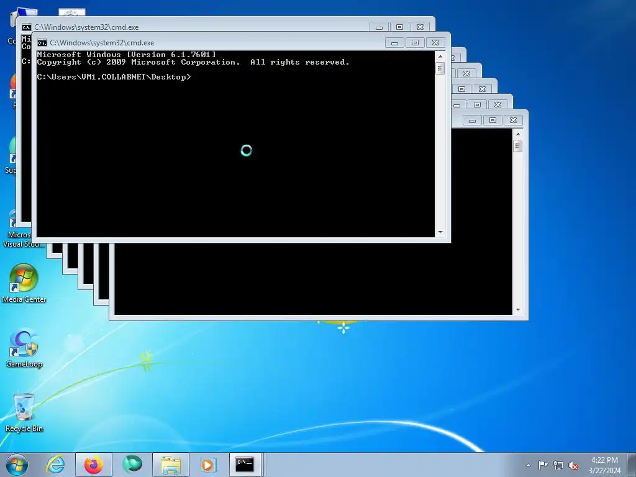
Task: Open the front cmd.exe window system menu icon
Action: coord(42,43)
